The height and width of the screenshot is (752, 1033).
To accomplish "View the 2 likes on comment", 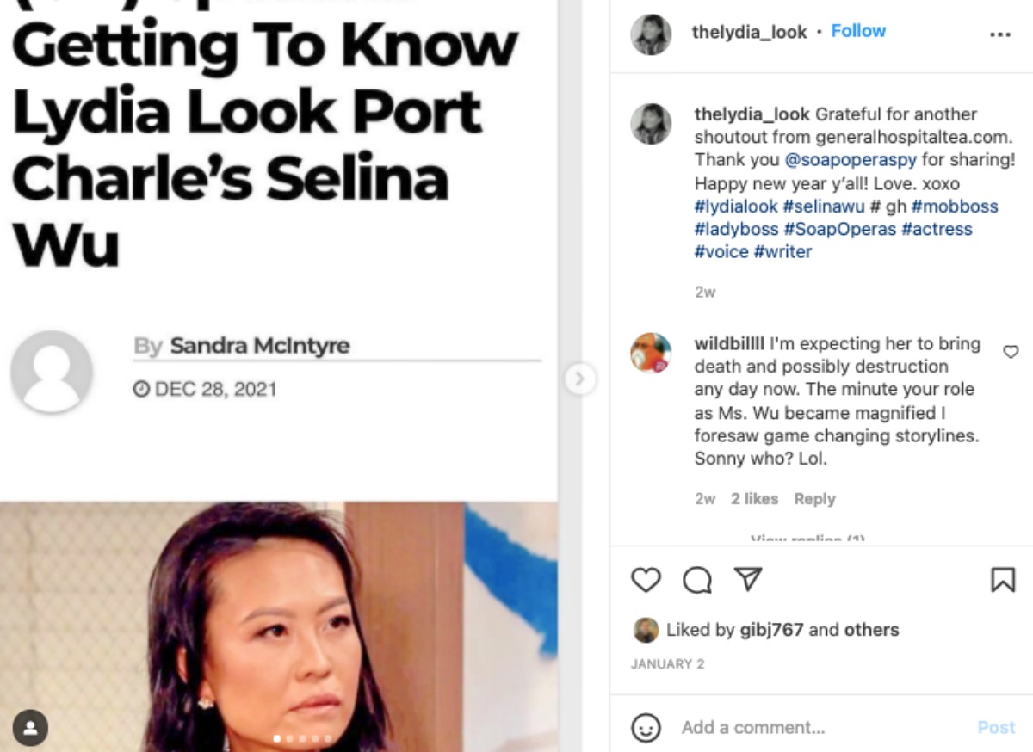I will [754, 499].
